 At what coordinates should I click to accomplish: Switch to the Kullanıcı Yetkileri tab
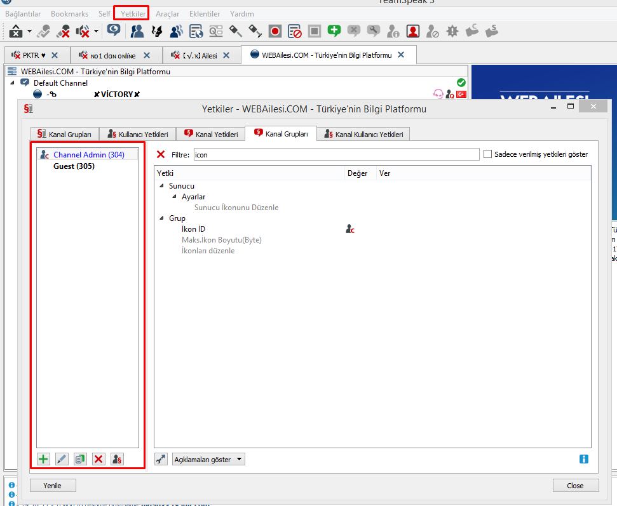138,134
